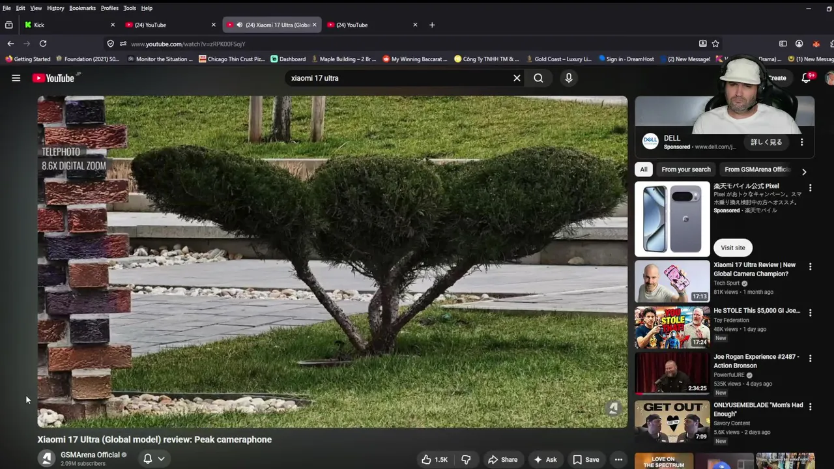Open the YouTube guide hamburger menu
834x469 pixels.
tap(16, 78)
